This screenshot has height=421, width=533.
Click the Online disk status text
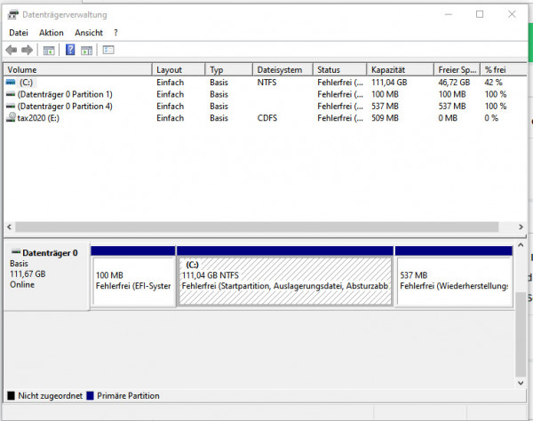[22, 284]
